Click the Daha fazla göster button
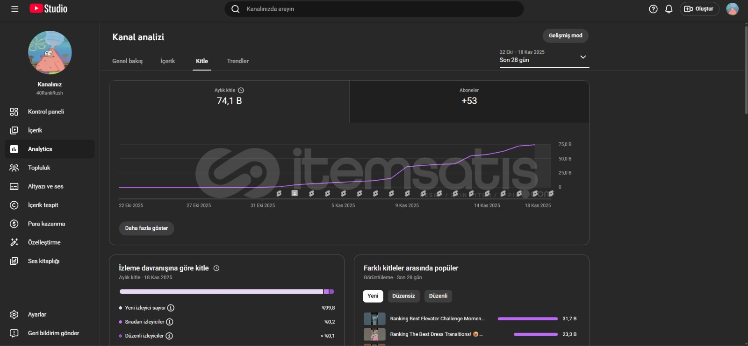Image resolution: width=748 pixels, height=346 pixels. (146, 228)
